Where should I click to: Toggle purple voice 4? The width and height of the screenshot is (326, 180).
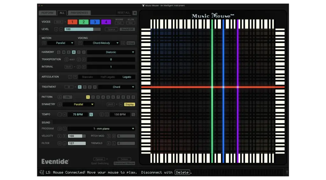(x=106, y=22)
